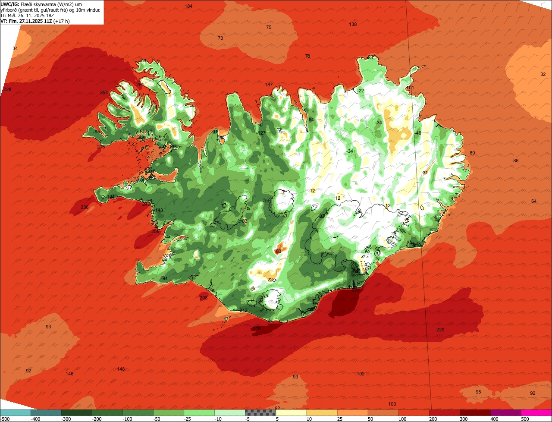Screen dimensions: 552x422
Task: Click the 'VT: Fim. 27.11.2025 11Z (+17 h)' line
Action: [x=35, y=21]
